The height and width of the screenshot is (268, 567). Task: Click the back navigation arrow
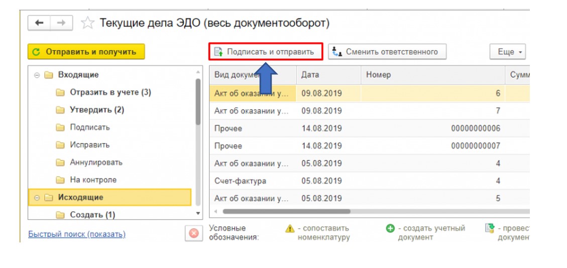[40, 23]
